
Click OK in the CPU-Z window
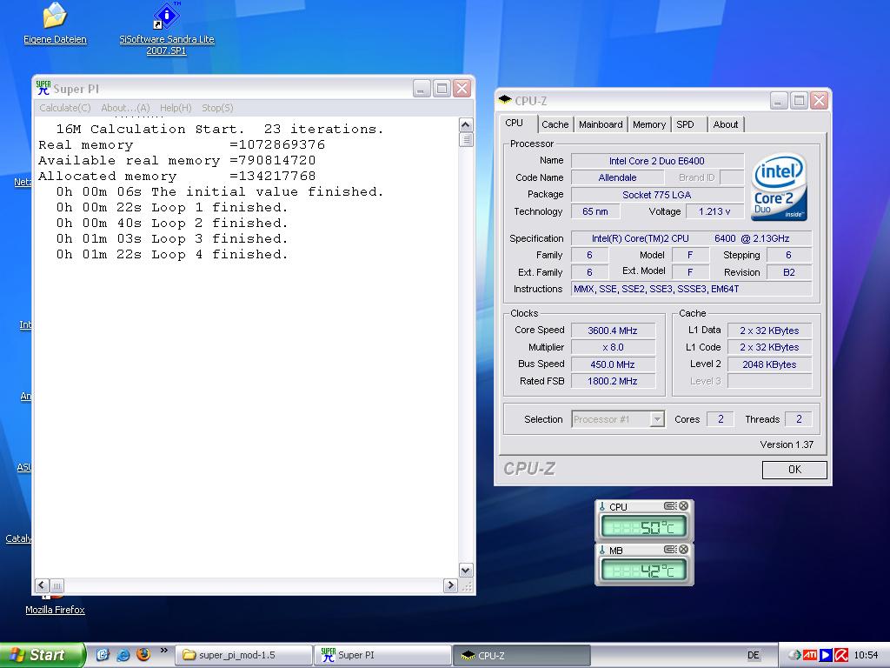(794, 469)
